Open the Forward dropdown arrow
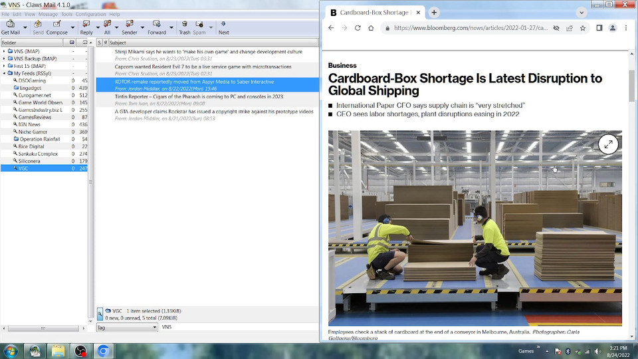Screen dimensions: 638x359 171,28
